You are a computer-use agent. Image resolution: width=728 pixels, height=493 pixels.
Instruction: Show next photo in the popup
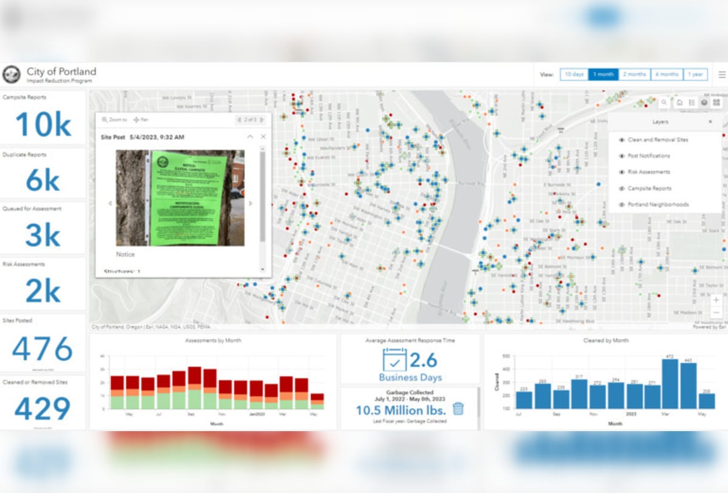(x=251, y=204)
